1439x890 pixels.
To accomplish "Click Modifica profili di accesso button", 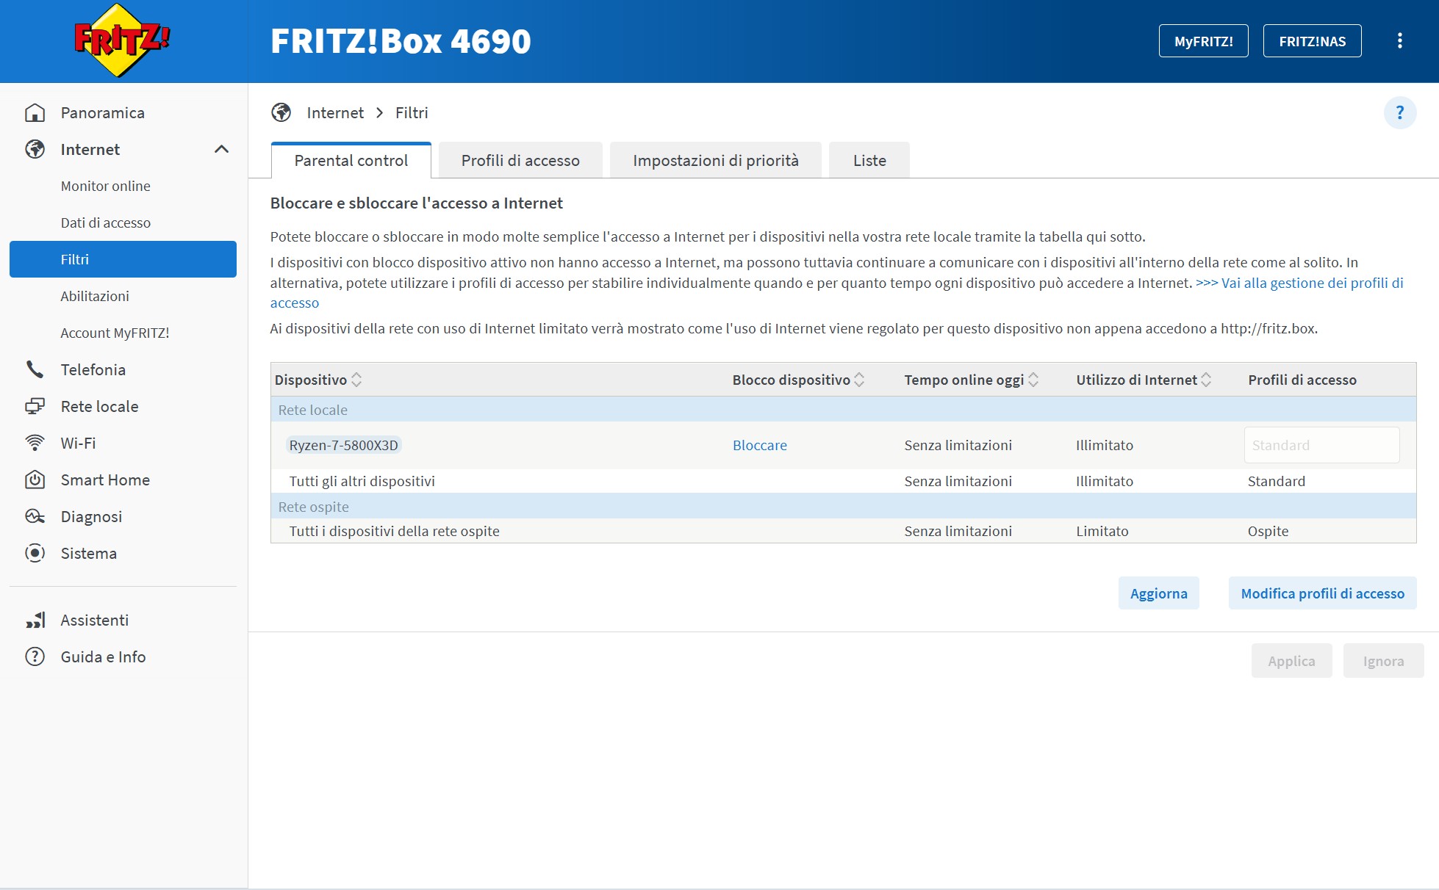I will click(1322, 593).
